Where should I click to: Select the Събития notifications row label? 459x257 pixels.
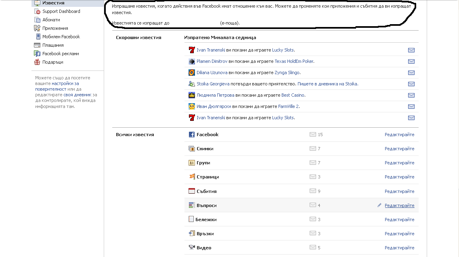coord(207,192)
